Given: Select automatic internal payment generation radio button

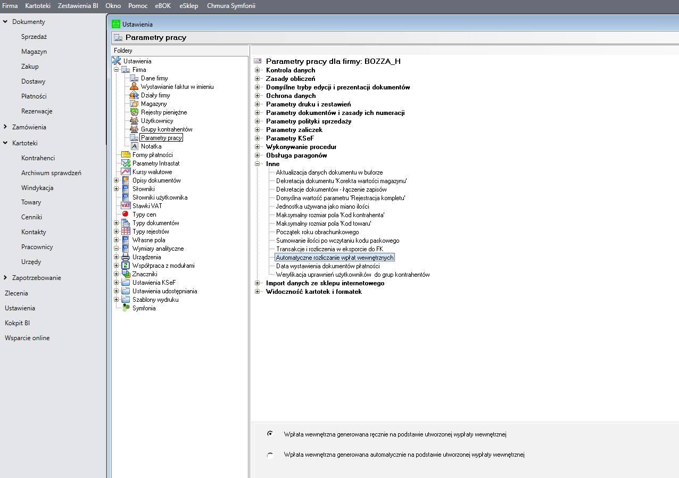Looking at the screenshot, I should (x=270, y=455).
